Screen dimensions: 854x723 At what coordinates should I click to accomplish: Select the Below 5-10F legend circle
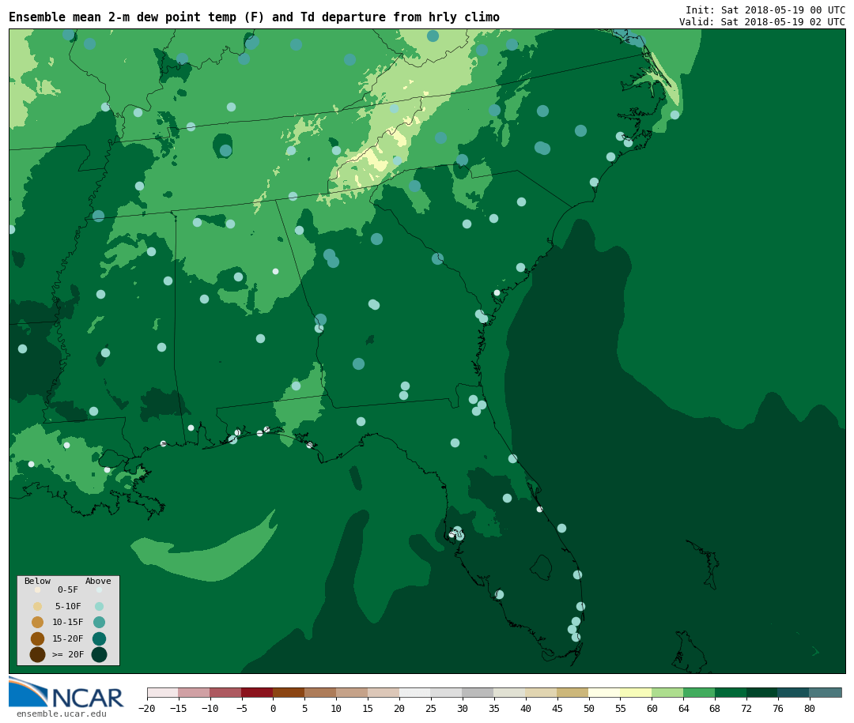[x=38, y=606]
